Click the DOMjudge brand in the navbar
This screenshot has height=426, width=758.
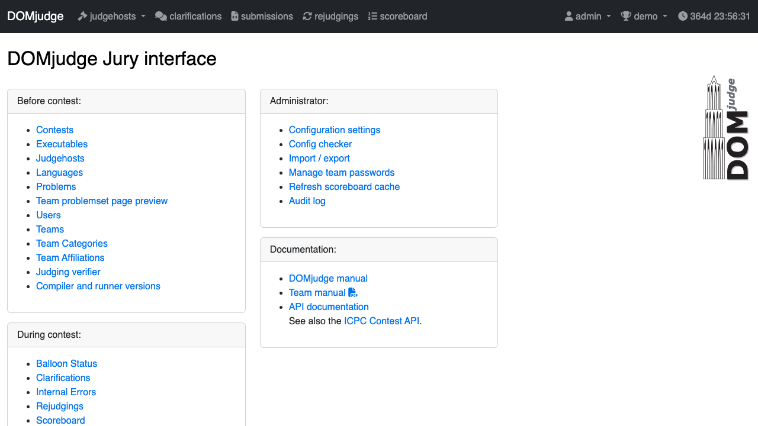coord(36,17)
